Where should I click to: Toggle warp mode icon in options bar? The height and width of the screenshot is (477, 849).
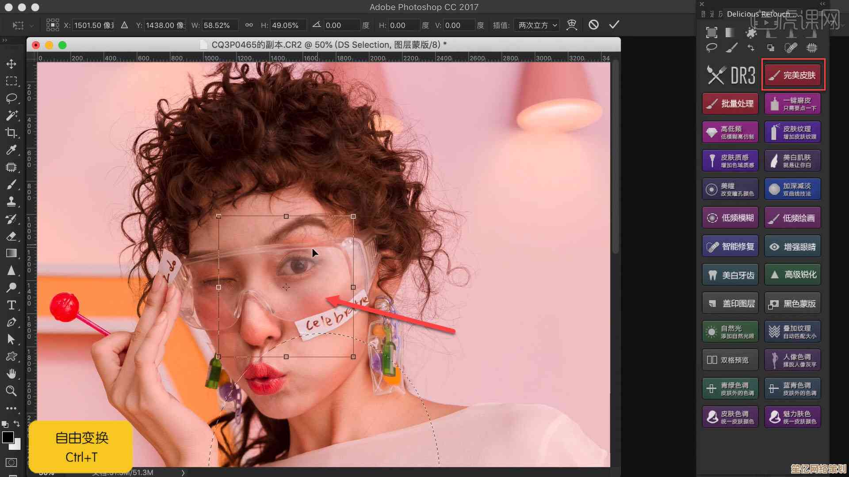[572, 25]
